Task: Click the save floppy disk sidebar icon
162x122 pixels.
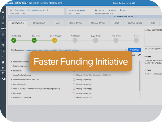Action: (x=3, y=12)
